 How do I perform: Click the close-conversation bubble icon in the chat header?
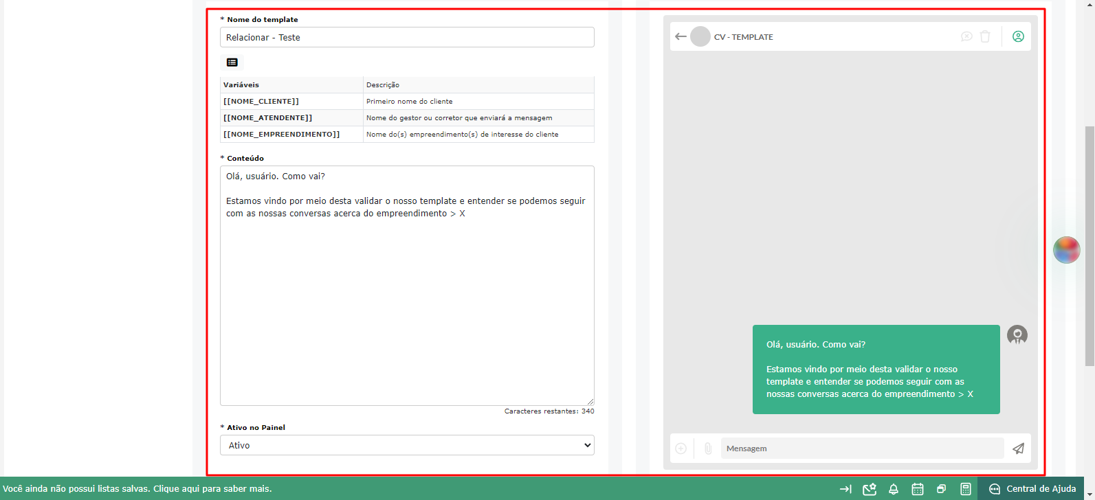tap(966, 36)
